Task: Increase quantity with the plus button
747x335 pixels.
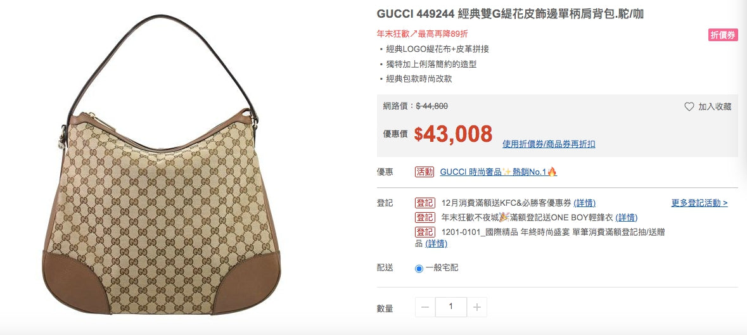Action: (x=477, y=307)
